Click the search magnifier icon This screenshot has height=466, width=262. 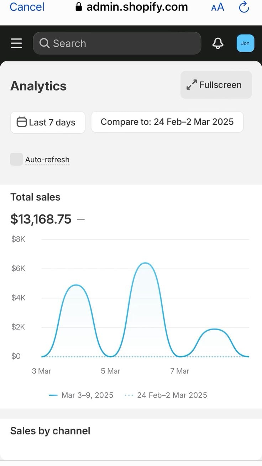[44, 43]
